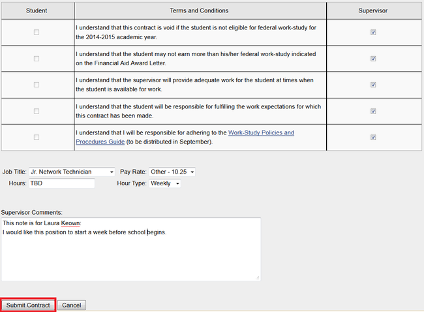Check Student box for work expectations term
This screenshot has height=312, width=424.
click(37, 111)
